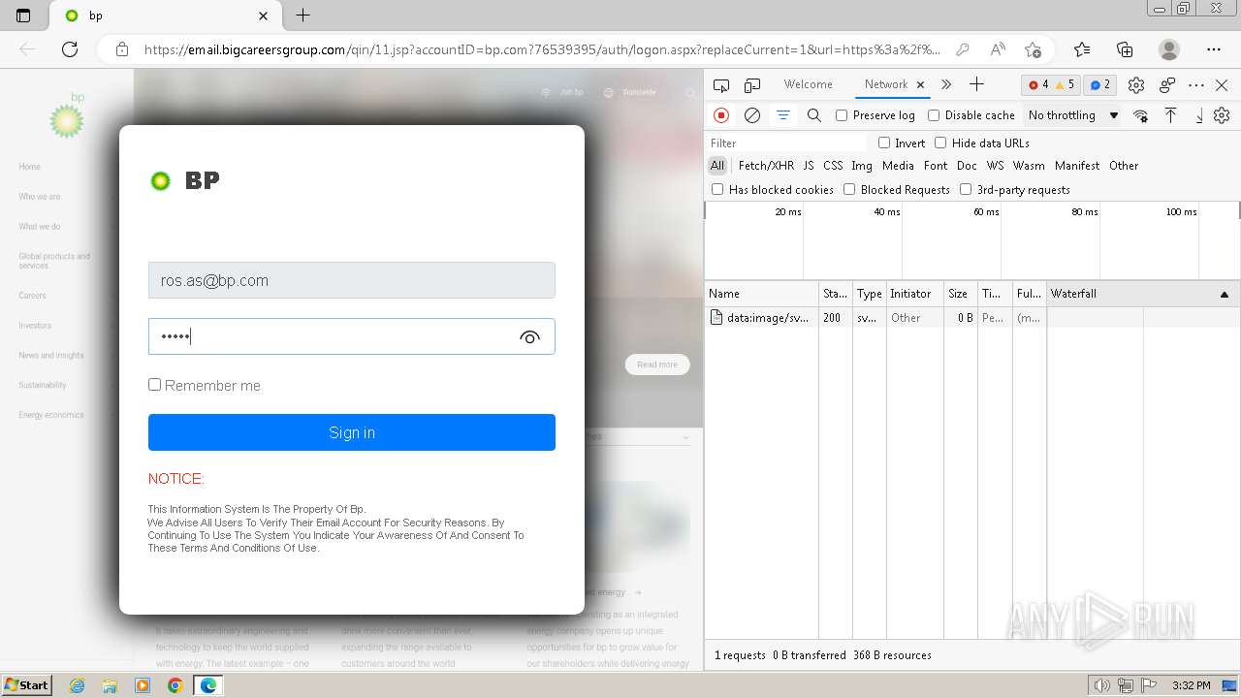Show password with eye icon
The width and height of the screenshot is (1241, 698).
coord(529,337)
